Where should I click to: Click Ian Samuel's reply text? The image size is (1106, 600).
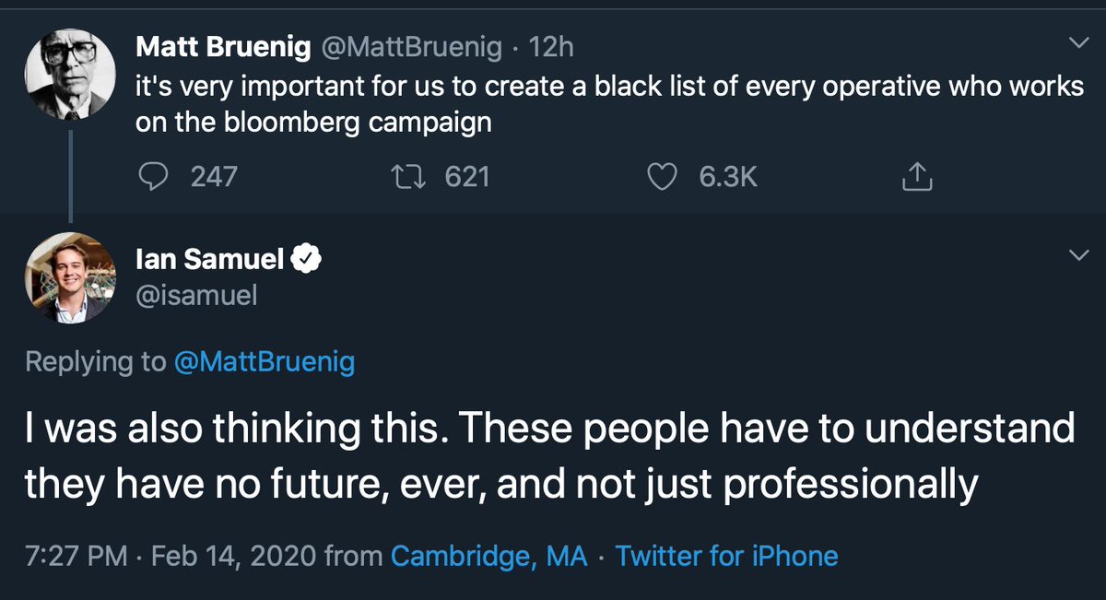point(548,456)
